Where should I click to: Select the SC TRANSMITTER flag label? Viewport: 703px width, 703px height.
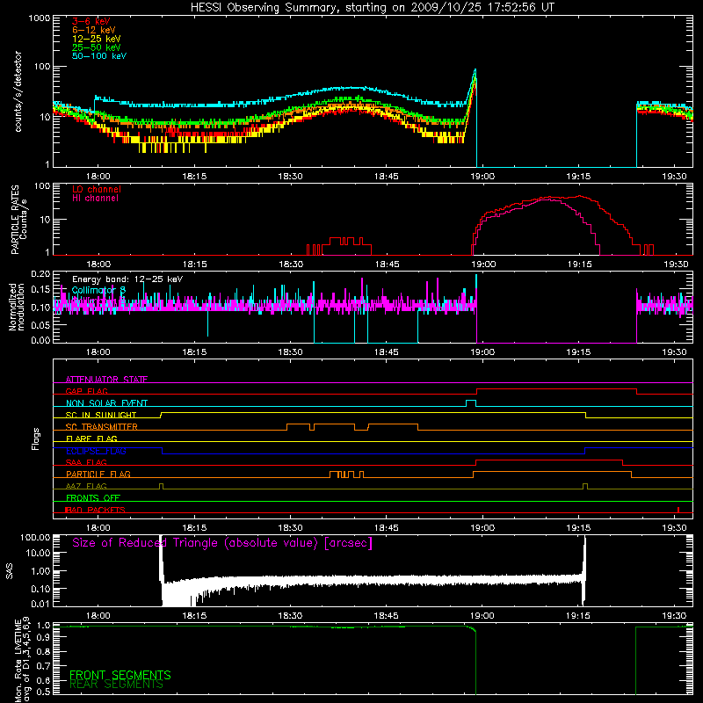tap(102, 427)
